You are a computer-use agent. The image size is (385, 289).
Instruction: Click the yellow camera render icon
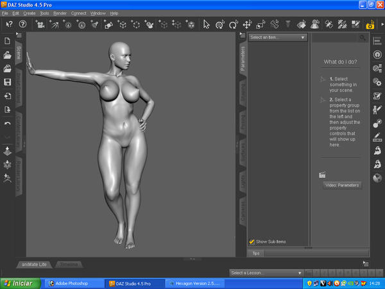(x=370, y=25)
